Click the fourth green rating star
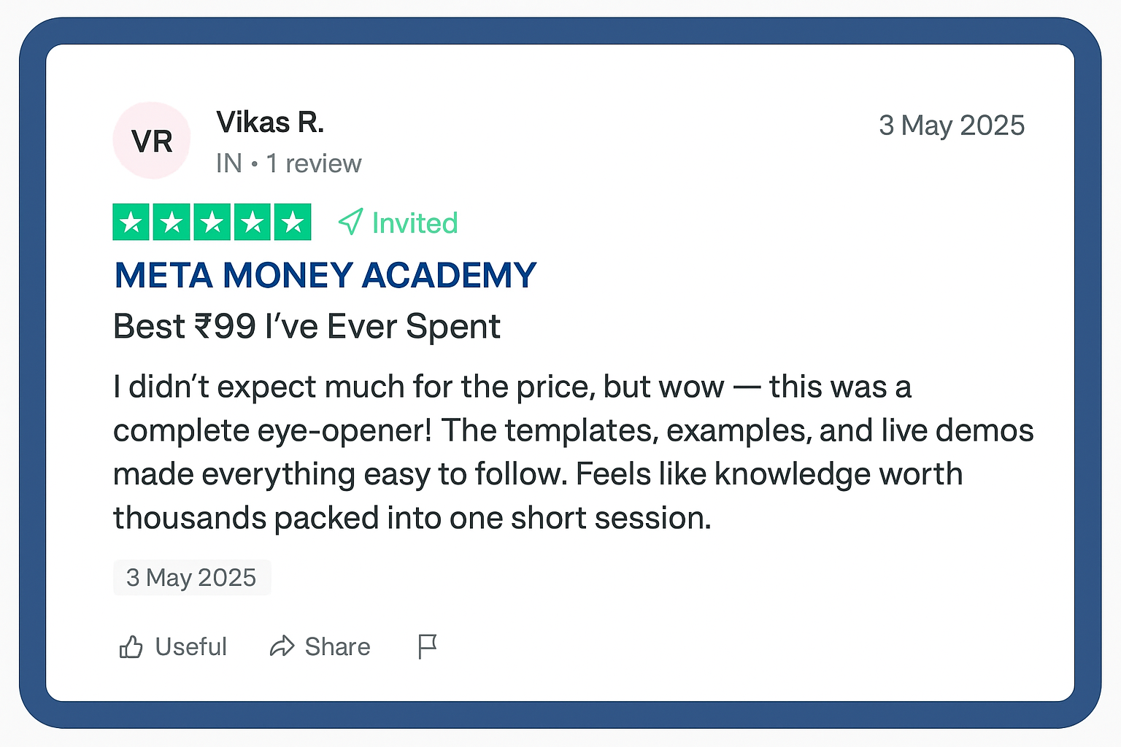1121x747 pixels. 253,222
